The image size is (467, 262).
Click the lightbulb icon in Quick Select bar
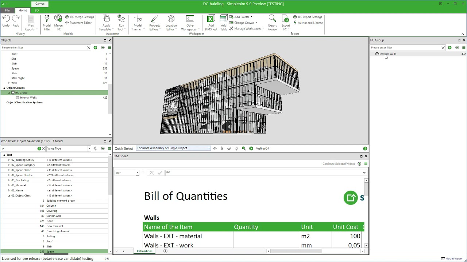tap(236, 148)
